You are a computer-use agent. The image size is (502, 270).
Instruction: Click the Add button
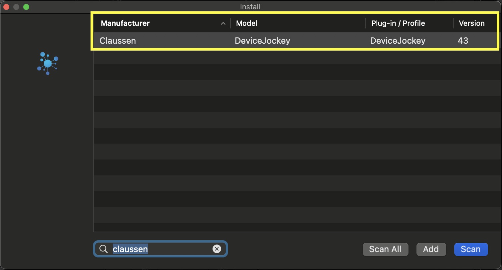(x=431, y=249)
